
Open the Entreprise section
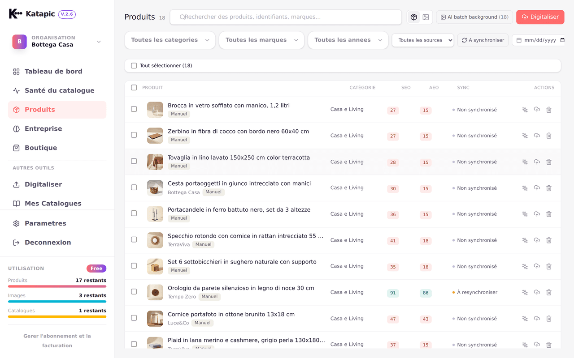(57, 129)
